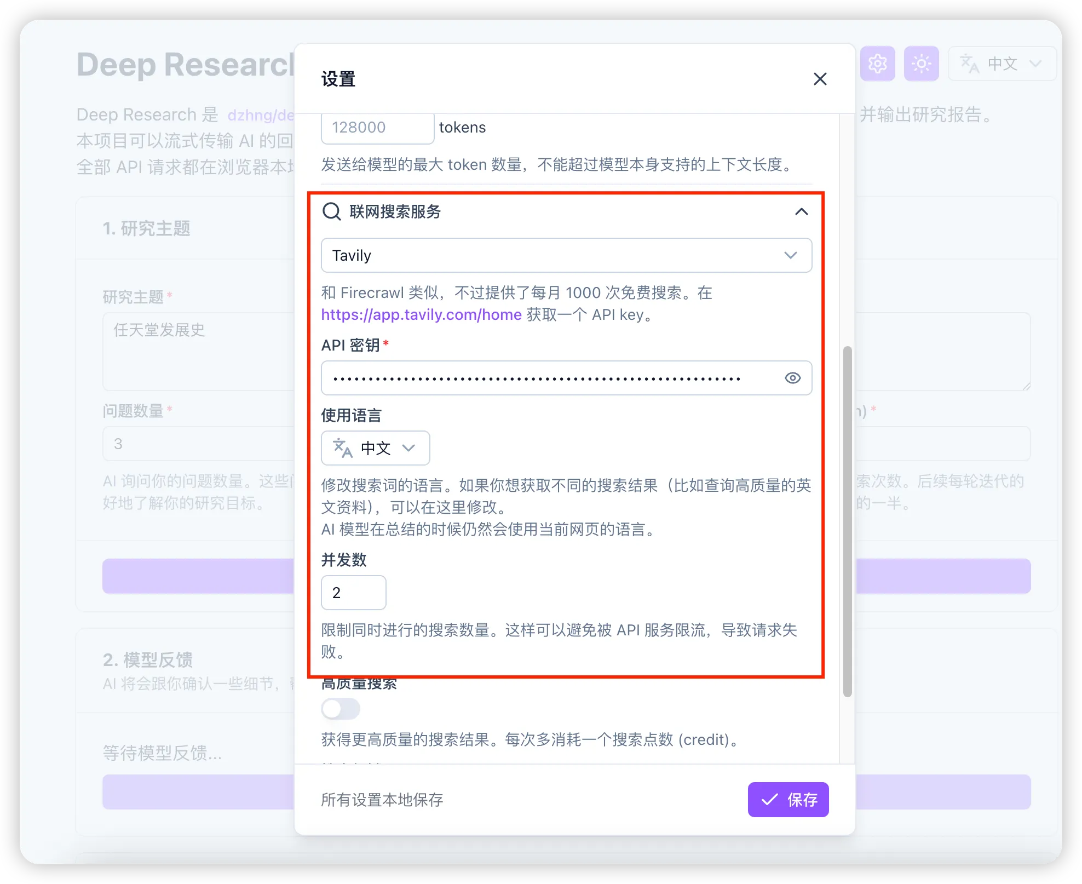Click the 所有设置本地保存 footer note

point(382,800)
